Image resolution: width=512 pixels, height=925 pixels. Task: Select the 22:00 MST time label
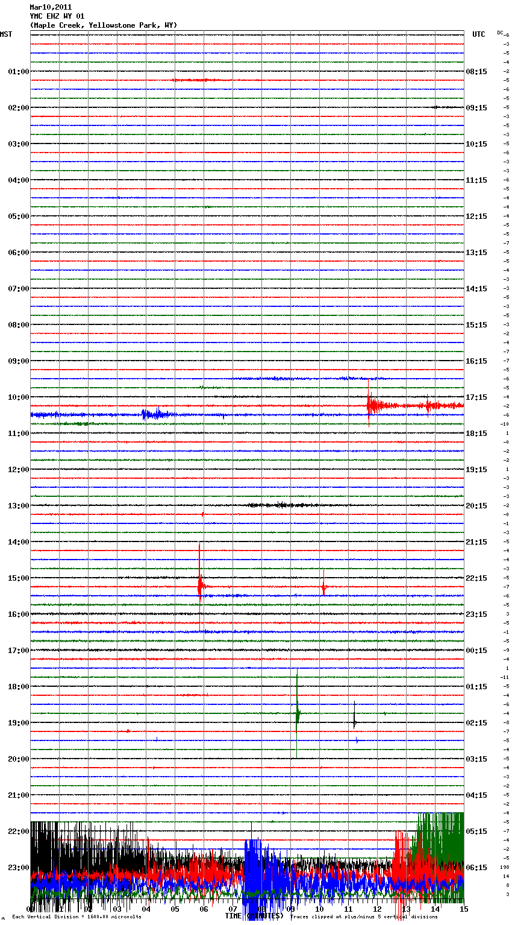coord(19,832)
